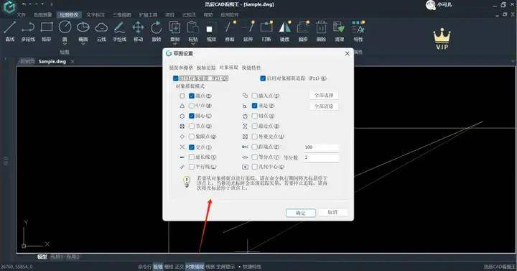
Task: Check the Quadrant (象限点) snap checkbox
Action: pyautogui.click(x=192, y=137)
